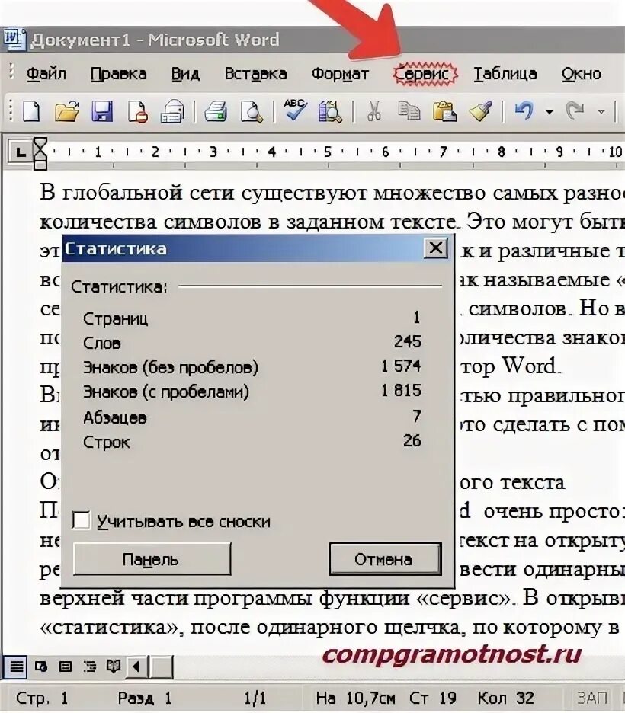
Task: Open the Сервис menu
Action: point(425,74)
